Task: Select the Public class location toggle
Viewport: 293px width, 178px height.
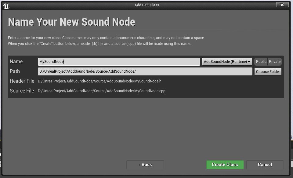Action: click(x=261, y=61)
